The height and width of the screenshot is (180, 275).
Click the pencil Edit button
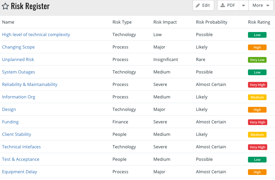click(203, 5)
